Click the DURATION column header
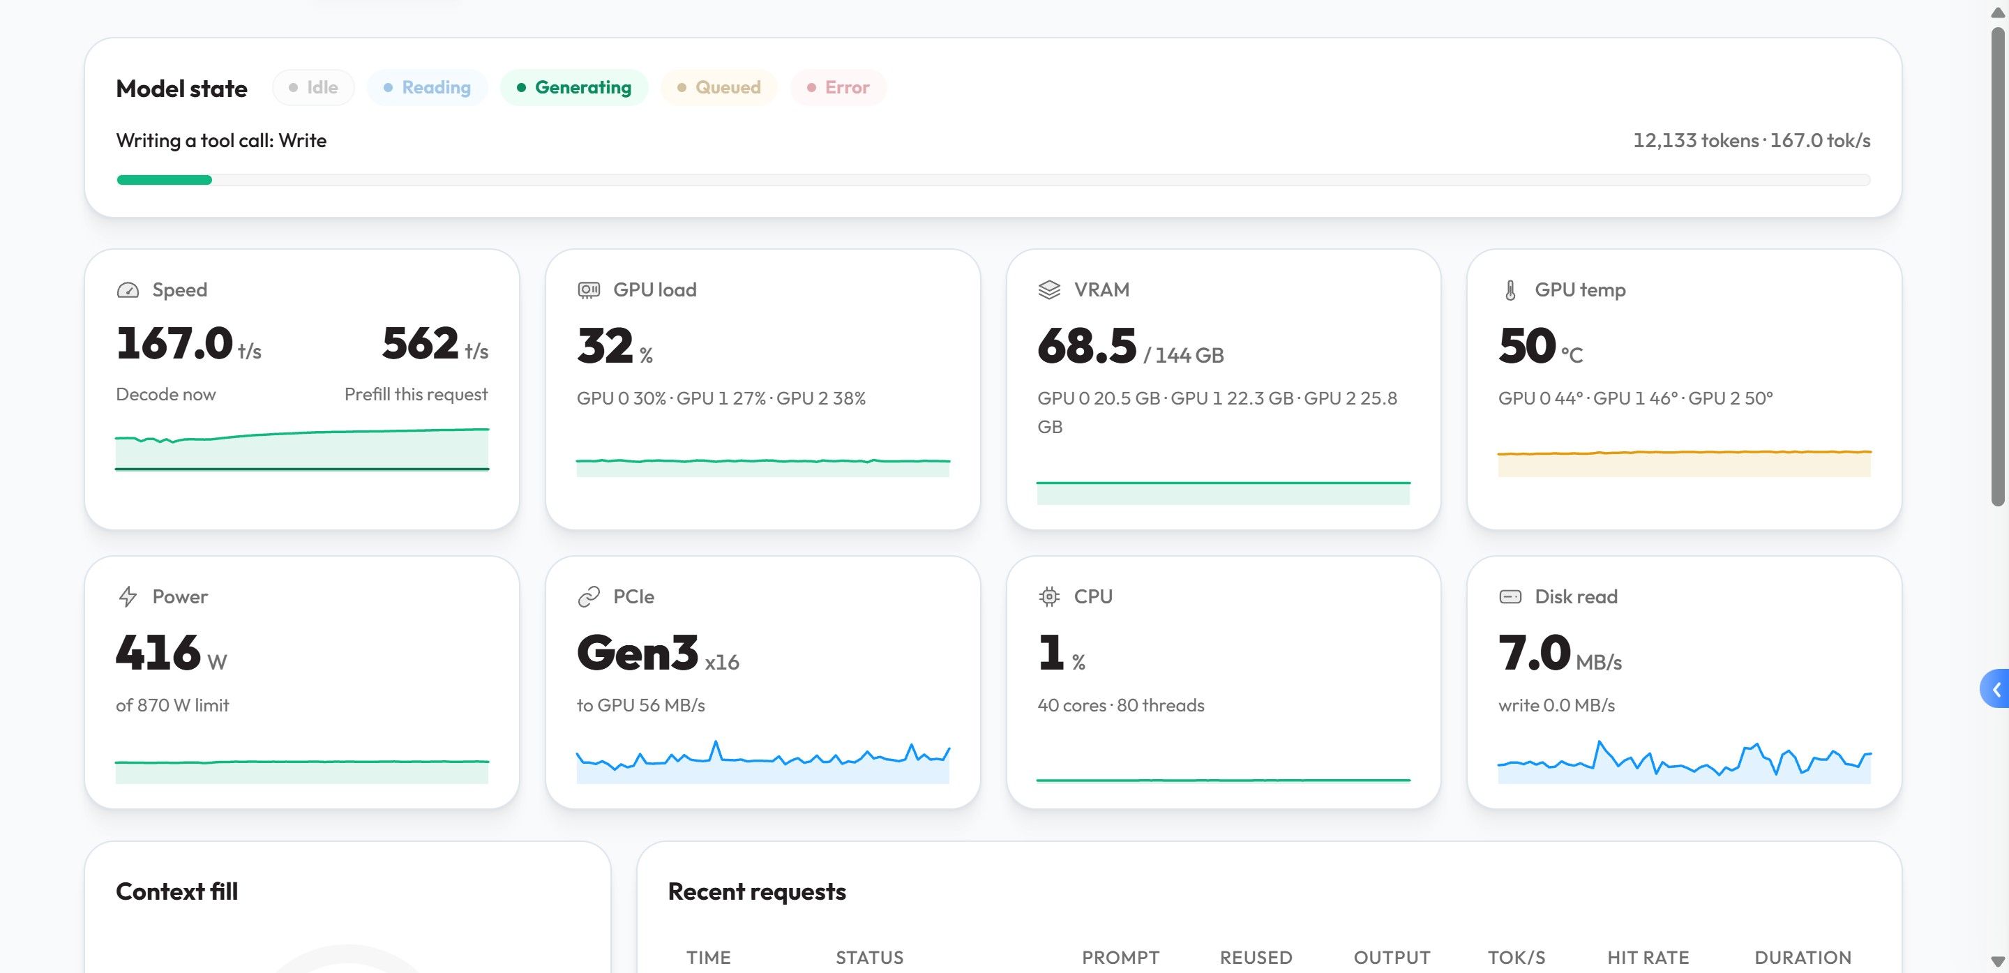 click(1803, 958)
